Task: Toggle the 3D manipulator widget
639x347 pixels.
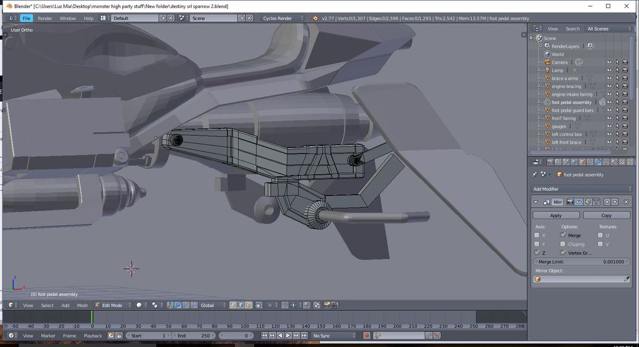Action: tap(170, 305)
